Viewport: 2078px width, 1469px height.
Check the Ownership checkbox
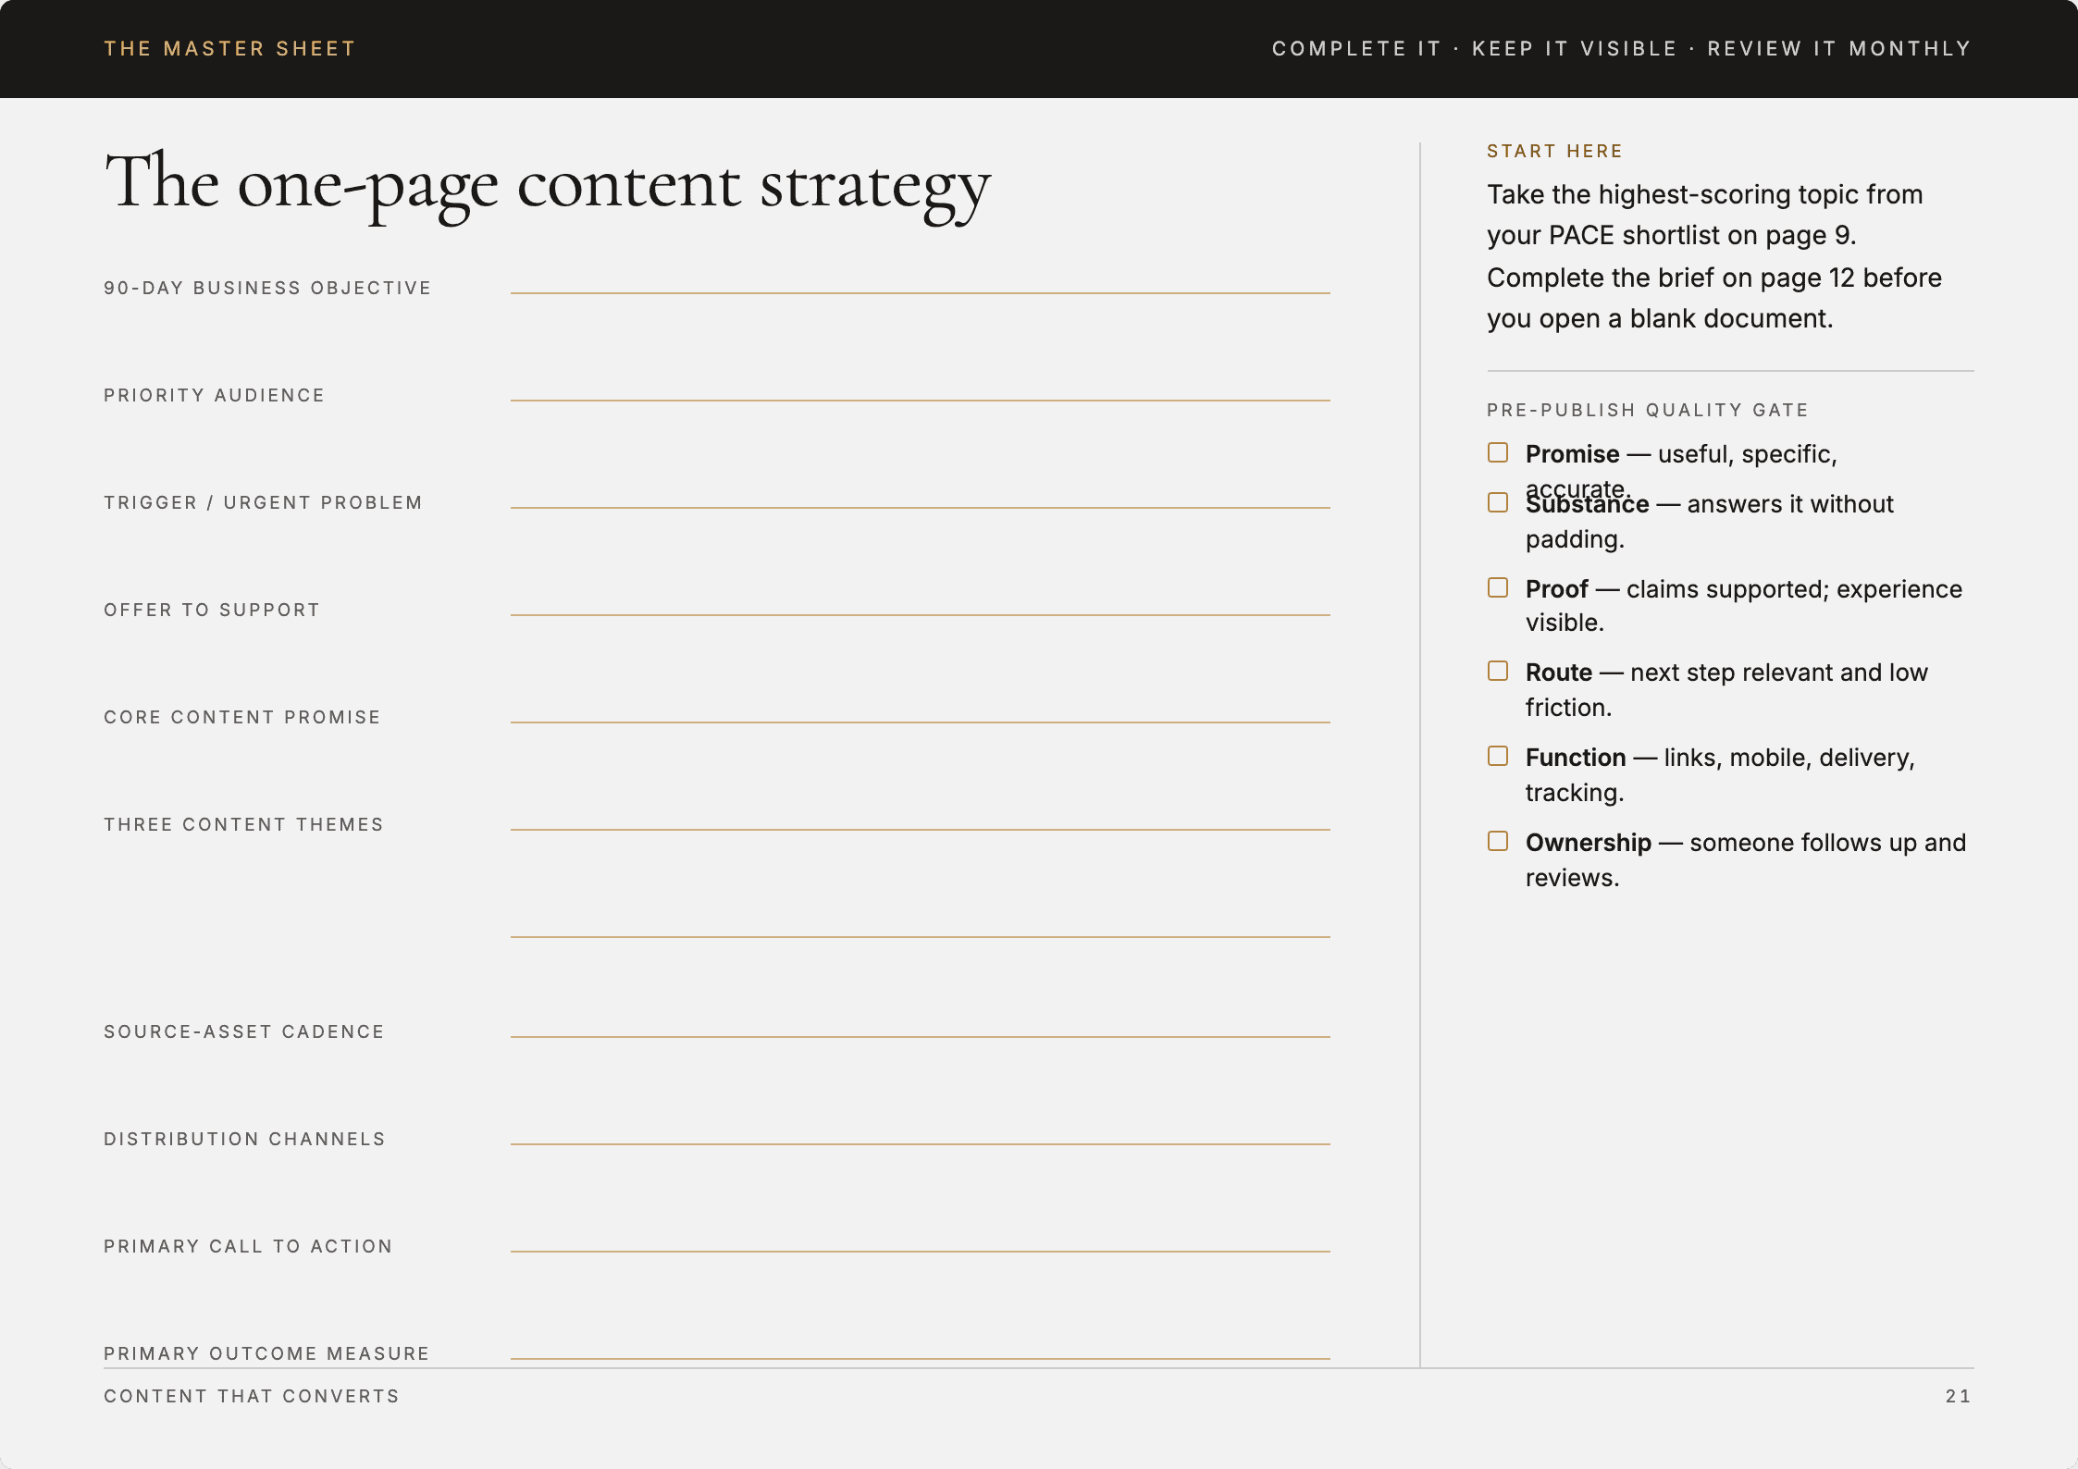click(x=1497, y=841)
